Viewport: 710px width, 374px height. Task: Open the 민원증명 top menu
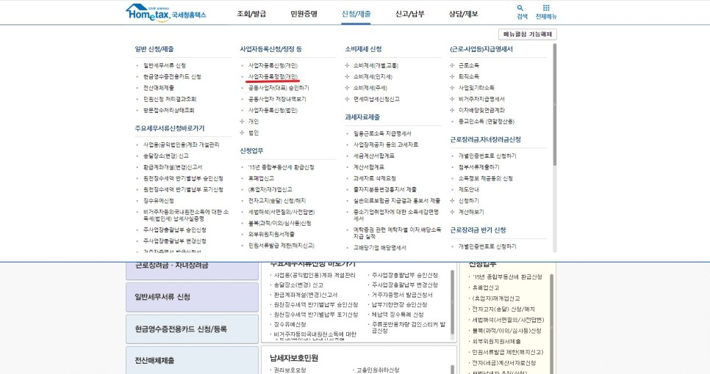pos(304,14)
